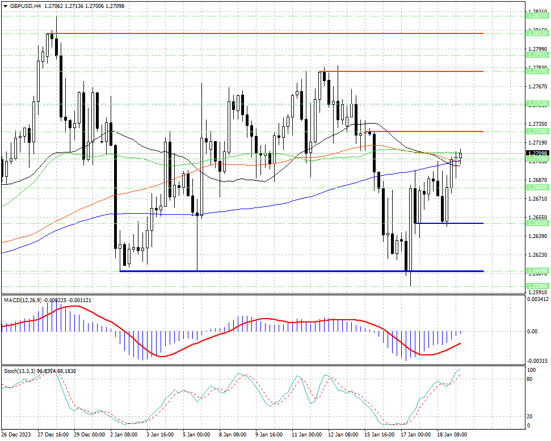Click the last candlestick on the chart

click(x=460, y=155)
